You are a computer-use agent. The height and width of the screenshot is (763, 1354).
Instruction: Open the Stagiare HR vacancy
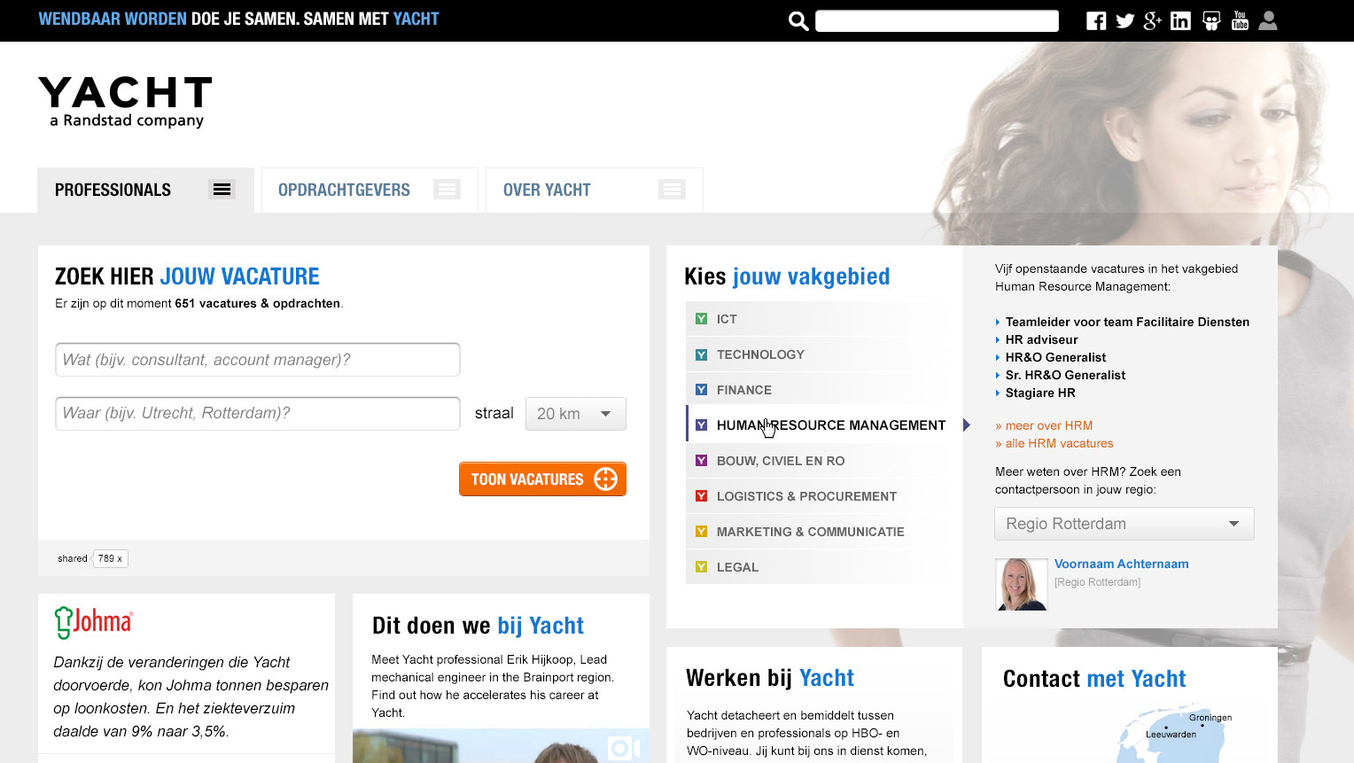1040,393
